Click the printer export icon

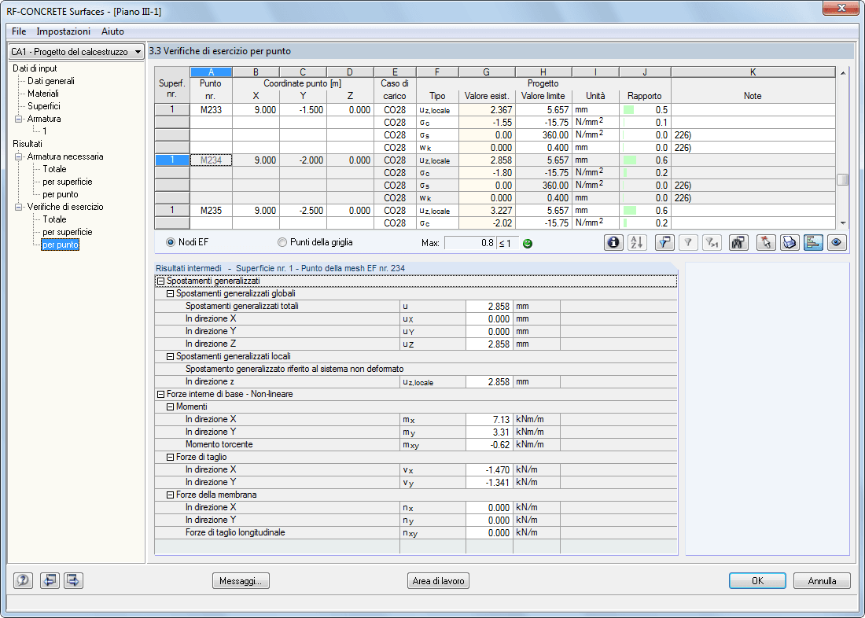pyautogui.click(x=790, y=242)
